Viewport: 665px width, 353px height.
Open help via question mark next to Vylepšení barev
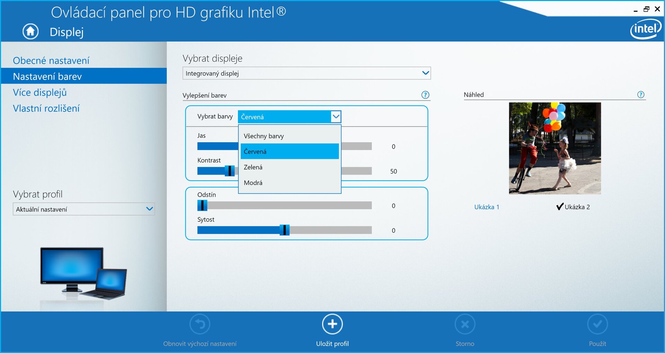(x=425, y=94)
